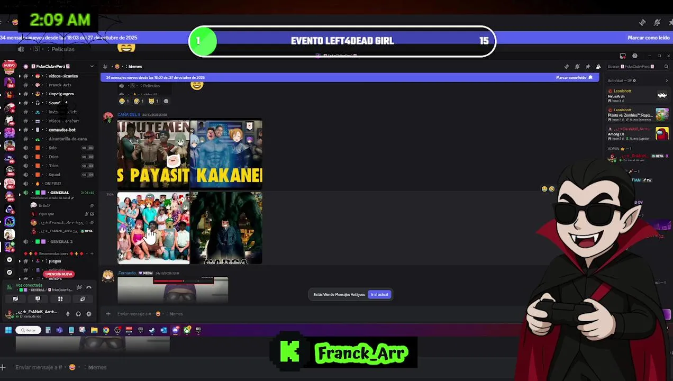Toggle the member list icon
Image resolution: width=673 pixels, height=381 pixels.
[x=598, y=67]
